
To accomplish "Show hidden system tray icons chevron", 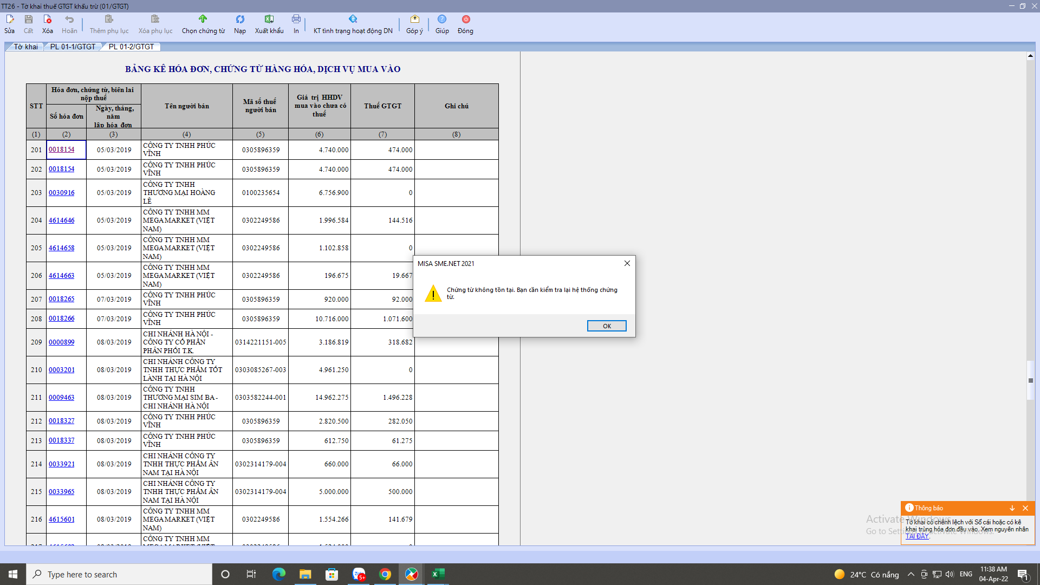I will click(x=911, y=574).
